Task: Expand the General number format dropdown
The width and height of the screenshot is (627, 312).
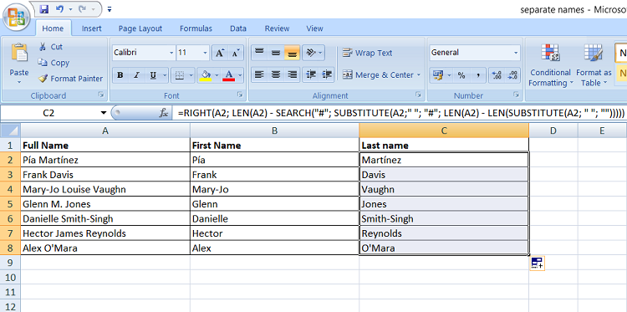Action: pyautogui.click(x=516, y=53)
